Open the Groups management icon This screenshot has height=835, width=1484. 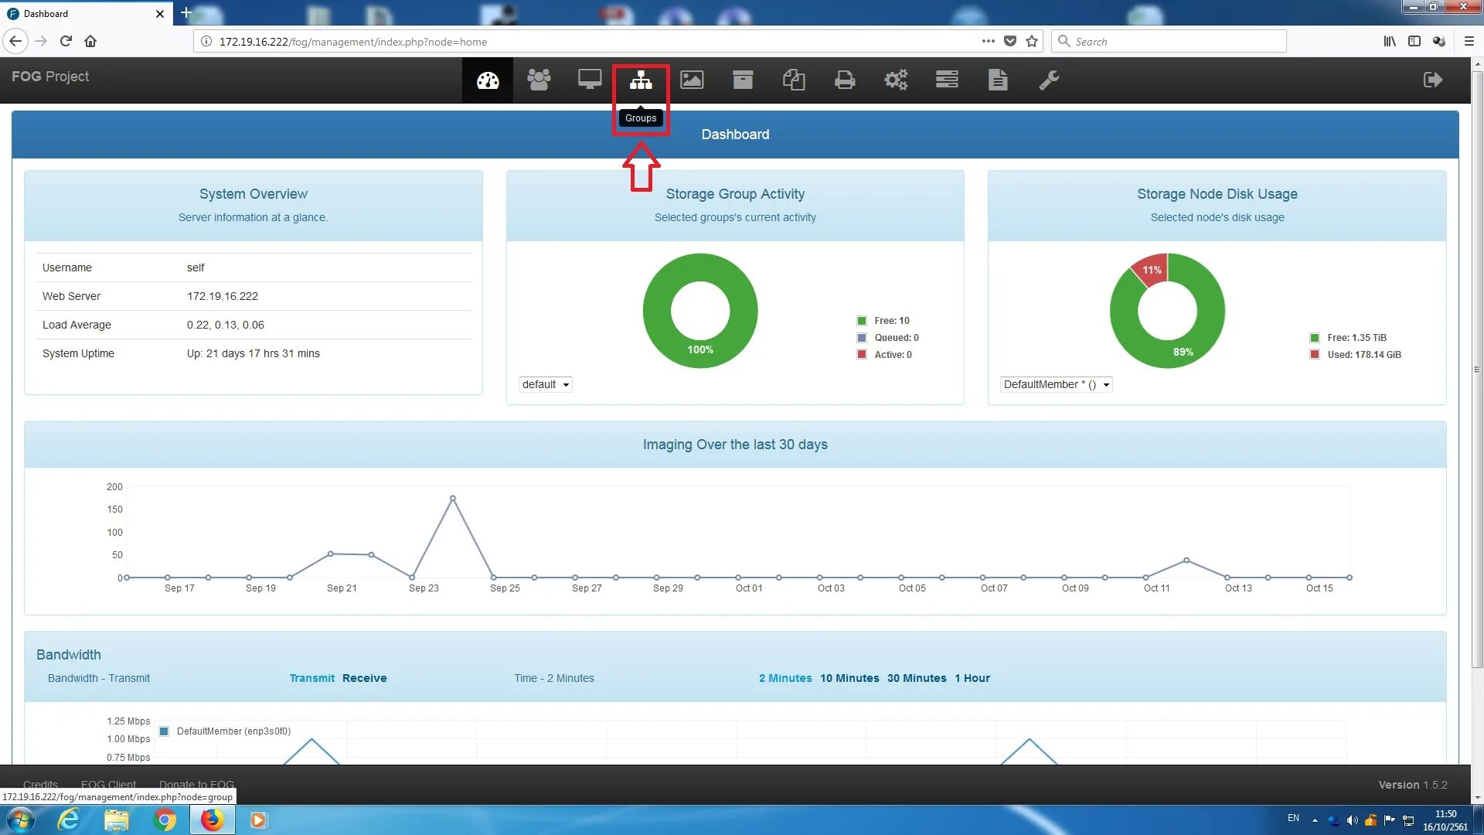coord(640,80)
